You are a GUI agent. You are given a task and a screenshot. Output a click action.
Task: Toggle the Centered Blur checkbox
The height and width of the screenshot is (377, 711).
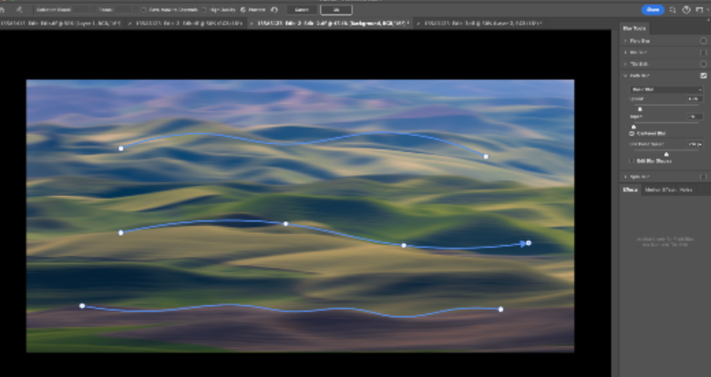[632, 133]
